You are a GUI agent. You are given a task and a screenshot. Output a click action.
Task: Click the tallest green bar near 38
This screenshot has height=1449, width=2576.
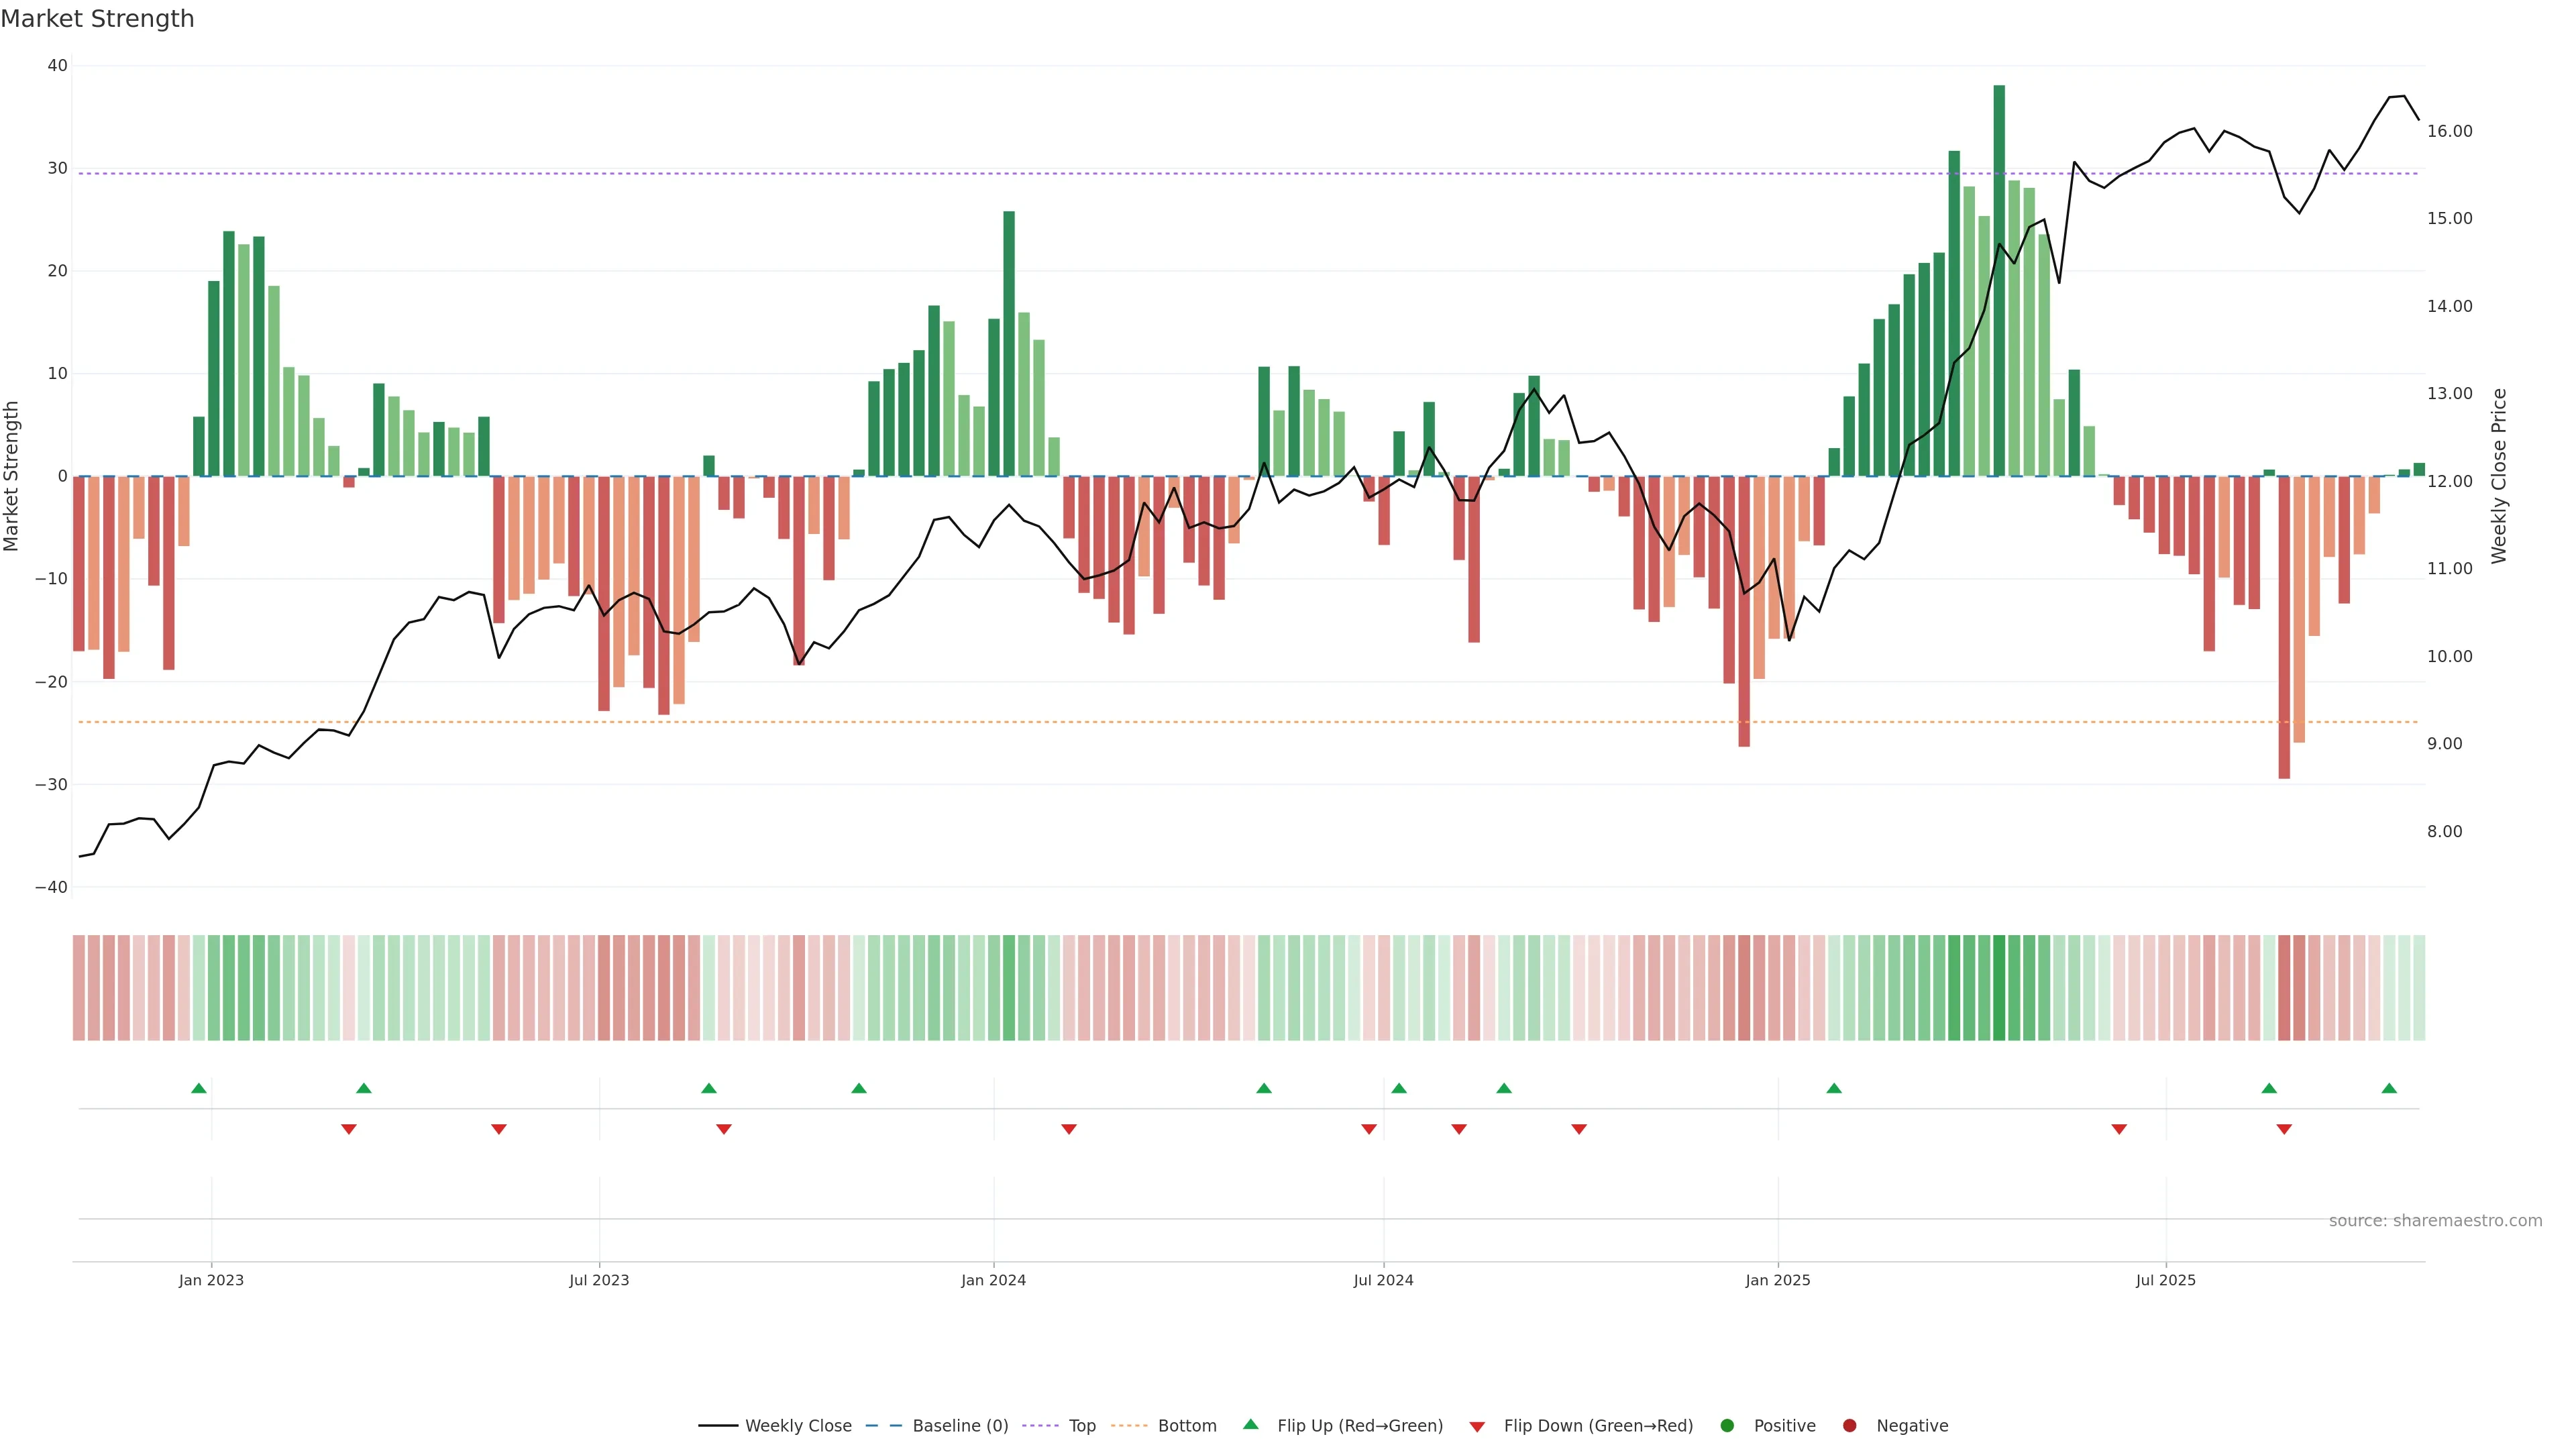click(1999, 280)
